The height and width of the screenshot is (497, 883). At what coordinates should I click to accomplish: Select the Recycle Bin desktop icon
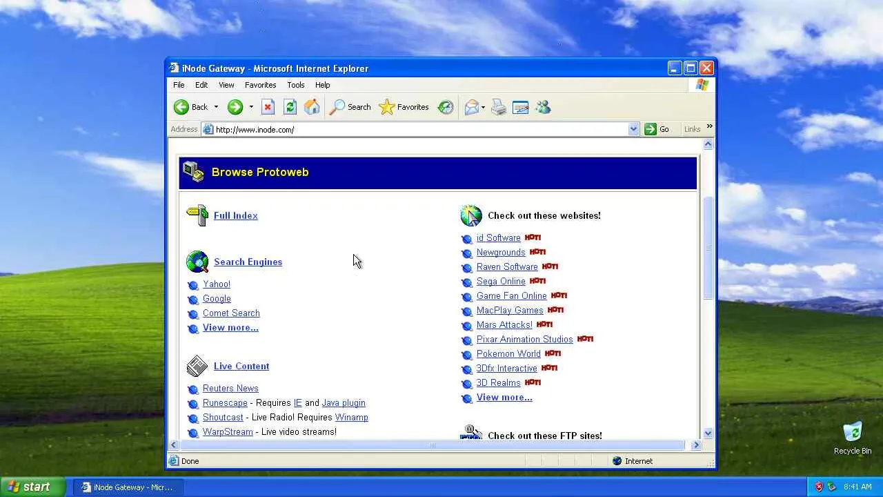click(853, 438)
